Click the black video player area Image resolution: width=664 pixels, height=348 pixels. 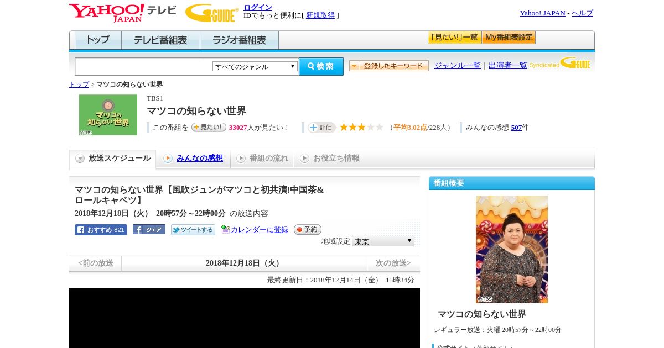click(245, 318)
